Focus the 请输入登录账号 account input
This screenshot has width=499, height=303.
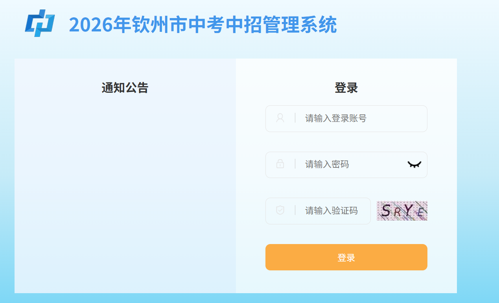[x=346, y=119]
